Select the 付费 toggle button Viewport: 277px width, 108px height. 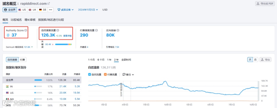[x=22, y=60]
